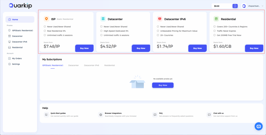Click the Datacenter IPv6 monitor sidebar icon
The width and height of the screenshot is (266, 135).
point(10,42)
